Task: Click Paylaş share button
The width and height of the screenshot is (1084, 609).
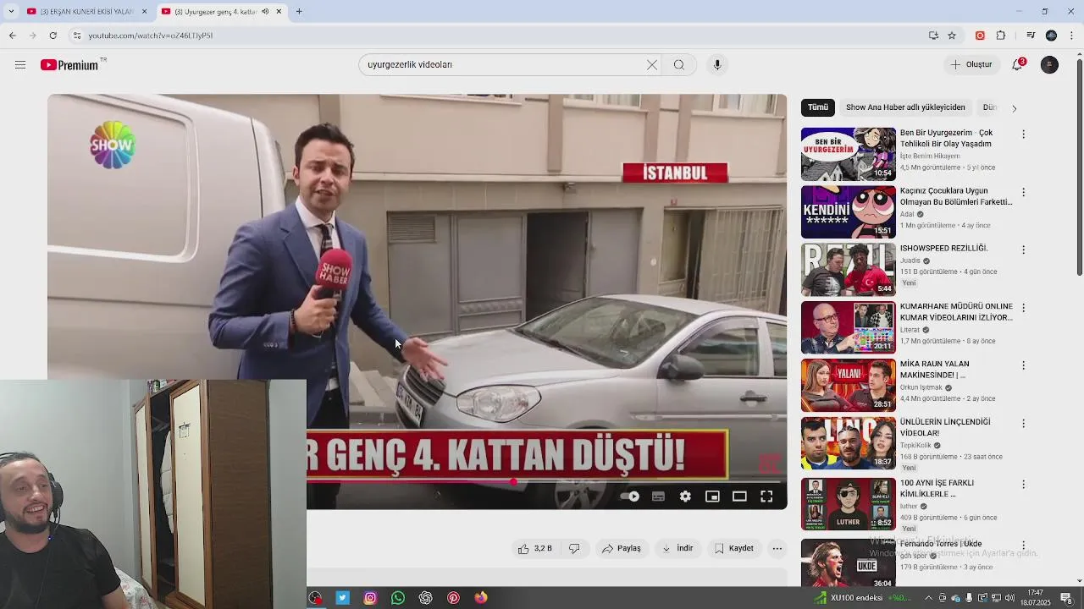Action: click(x=622, y=548)
